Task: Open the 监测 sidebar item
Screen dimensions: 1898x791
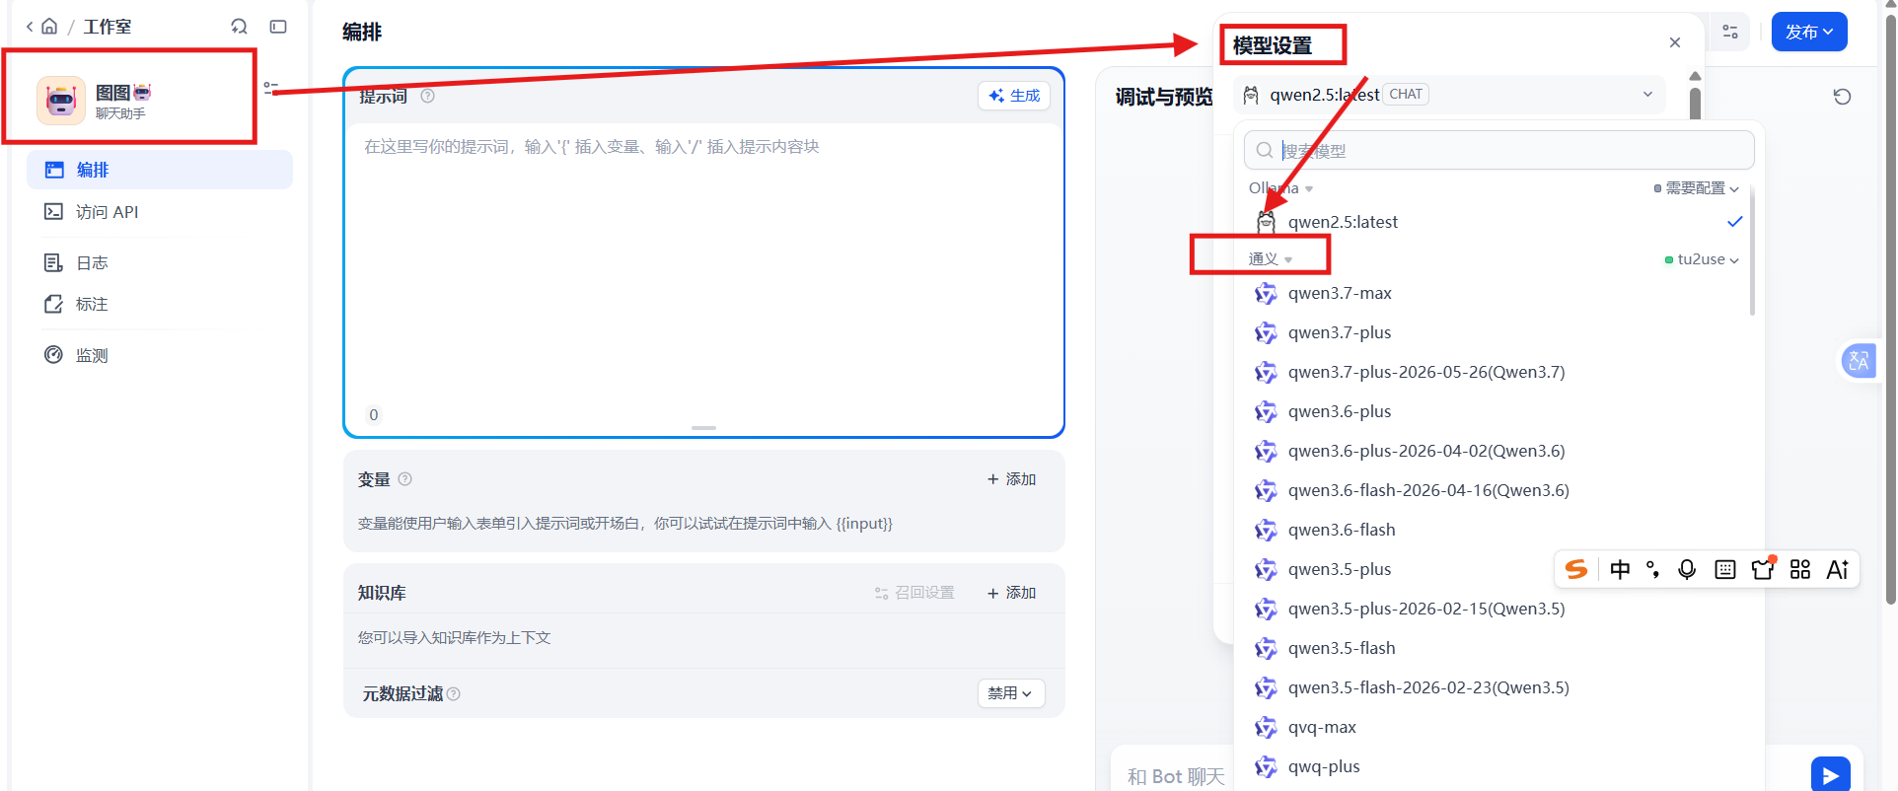Action: pyautogui.click(x=160, y=355)
